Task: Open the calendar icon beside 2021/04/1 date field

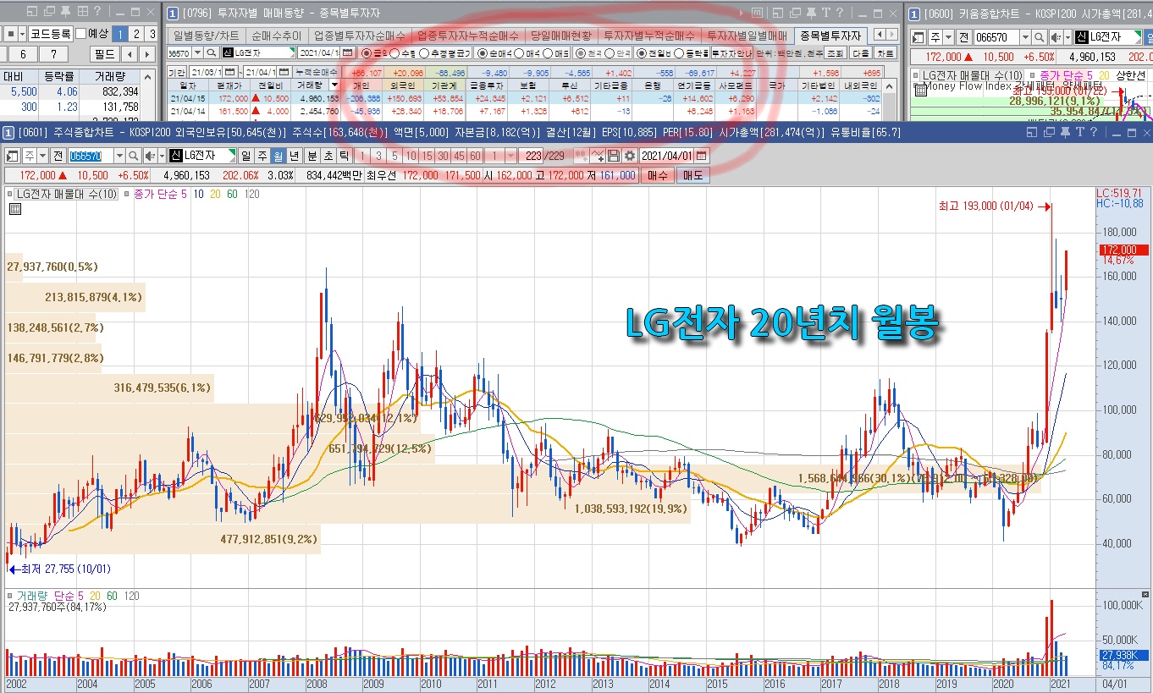Action: pyautogui.click(x=348, y=52)
